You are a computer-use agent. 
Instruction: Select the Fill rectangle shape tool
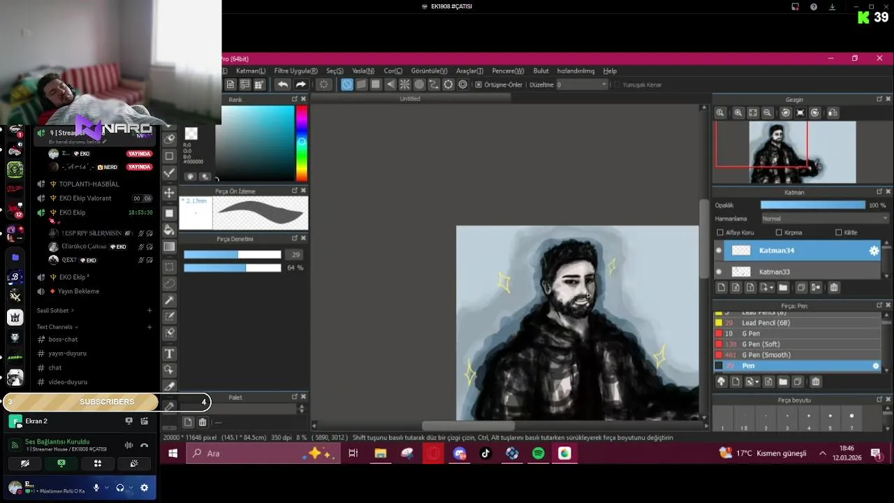169,213
